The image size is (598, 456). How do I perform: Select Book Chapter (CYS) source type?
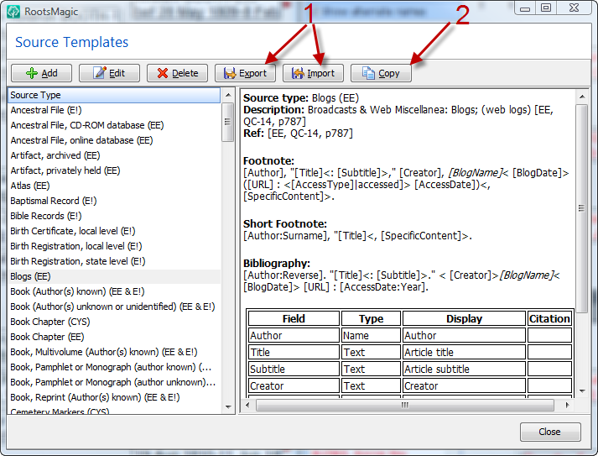114,322
